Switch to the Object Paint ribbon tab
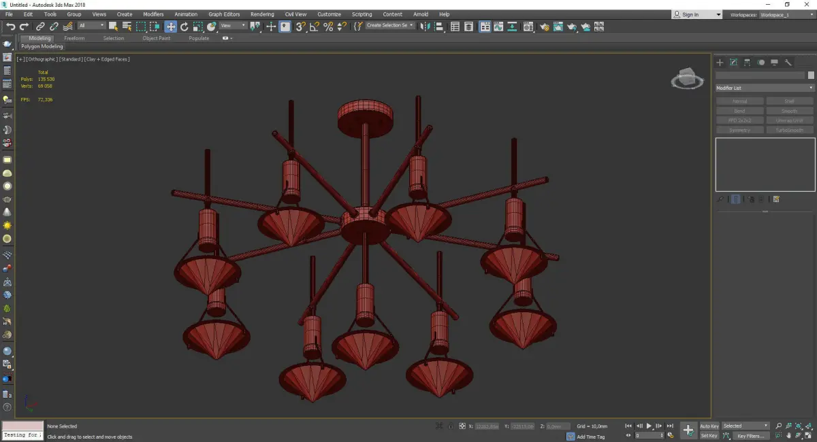This screenshot has height=442, width=817. 156,38
